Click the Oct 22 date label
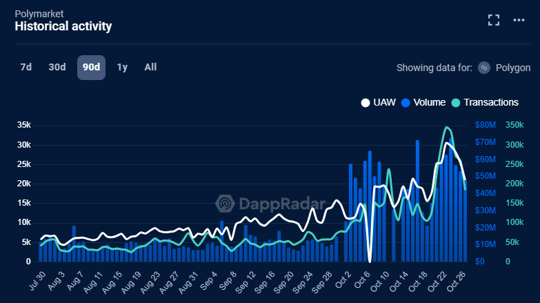This screenshot has height=303, width=540. coord(437,282)
